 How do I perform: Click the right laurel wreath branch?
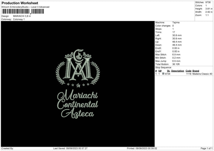[x=95, y=73]
